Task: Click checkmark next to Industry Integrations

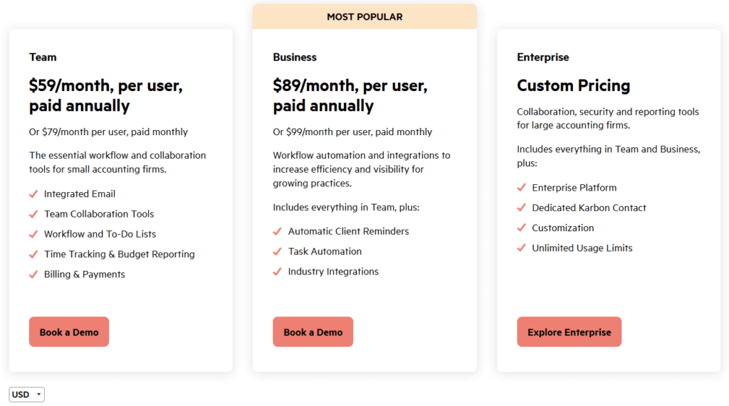Action: pos(278,272)
